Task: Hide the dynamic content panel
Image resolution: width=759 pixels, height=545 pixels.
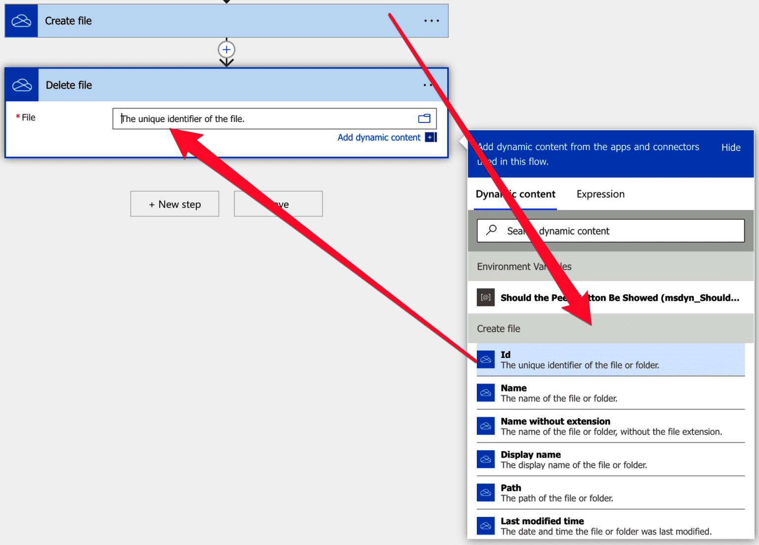Action: (730, 147)
